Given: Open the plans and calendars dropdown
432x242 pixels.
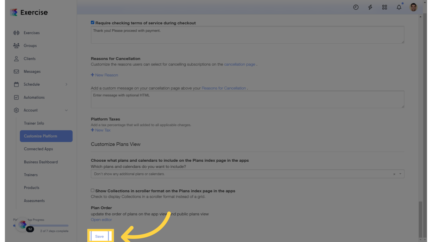Looking at the screenshot, I should click(247, 174).
